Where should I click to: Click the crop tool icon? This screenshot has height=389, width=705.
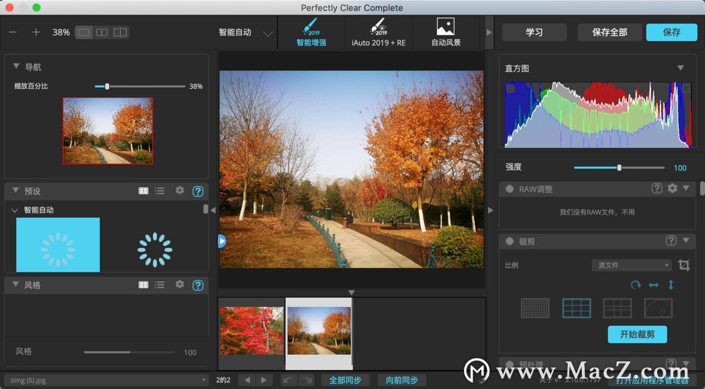click(684, 265)
